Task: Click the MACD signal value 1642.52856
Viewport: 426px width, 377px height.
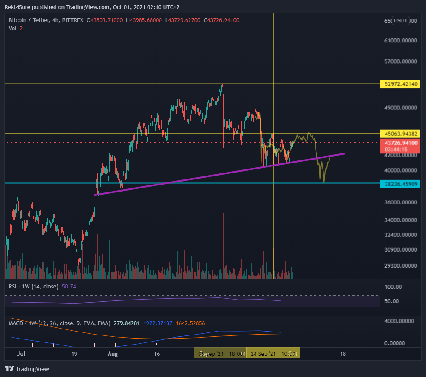Action: point(190,323)
